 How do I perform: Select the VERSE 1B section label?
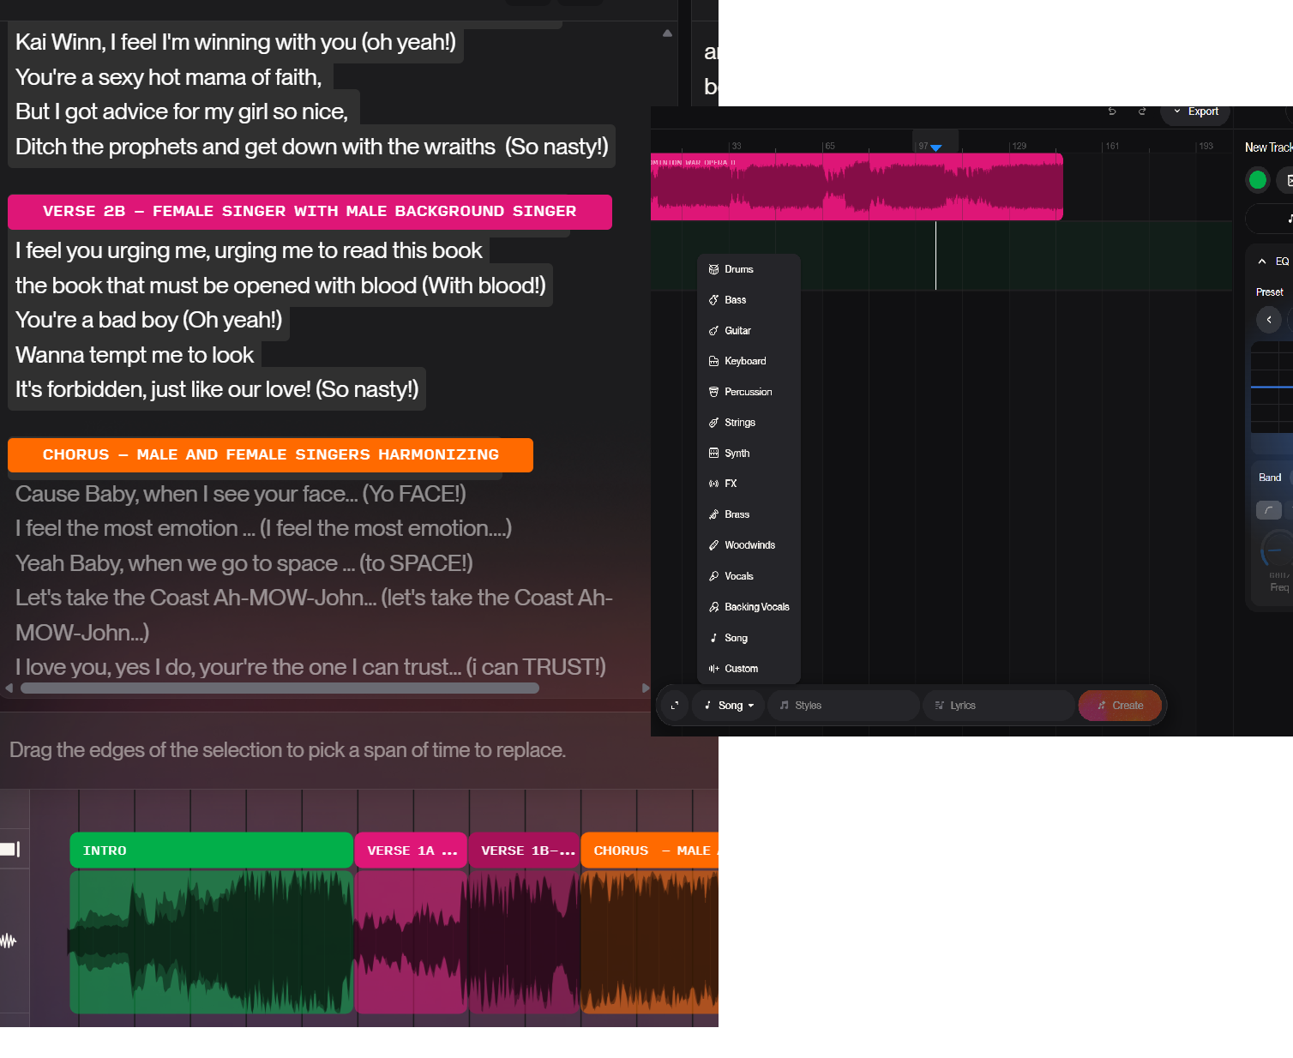(524, 851)
